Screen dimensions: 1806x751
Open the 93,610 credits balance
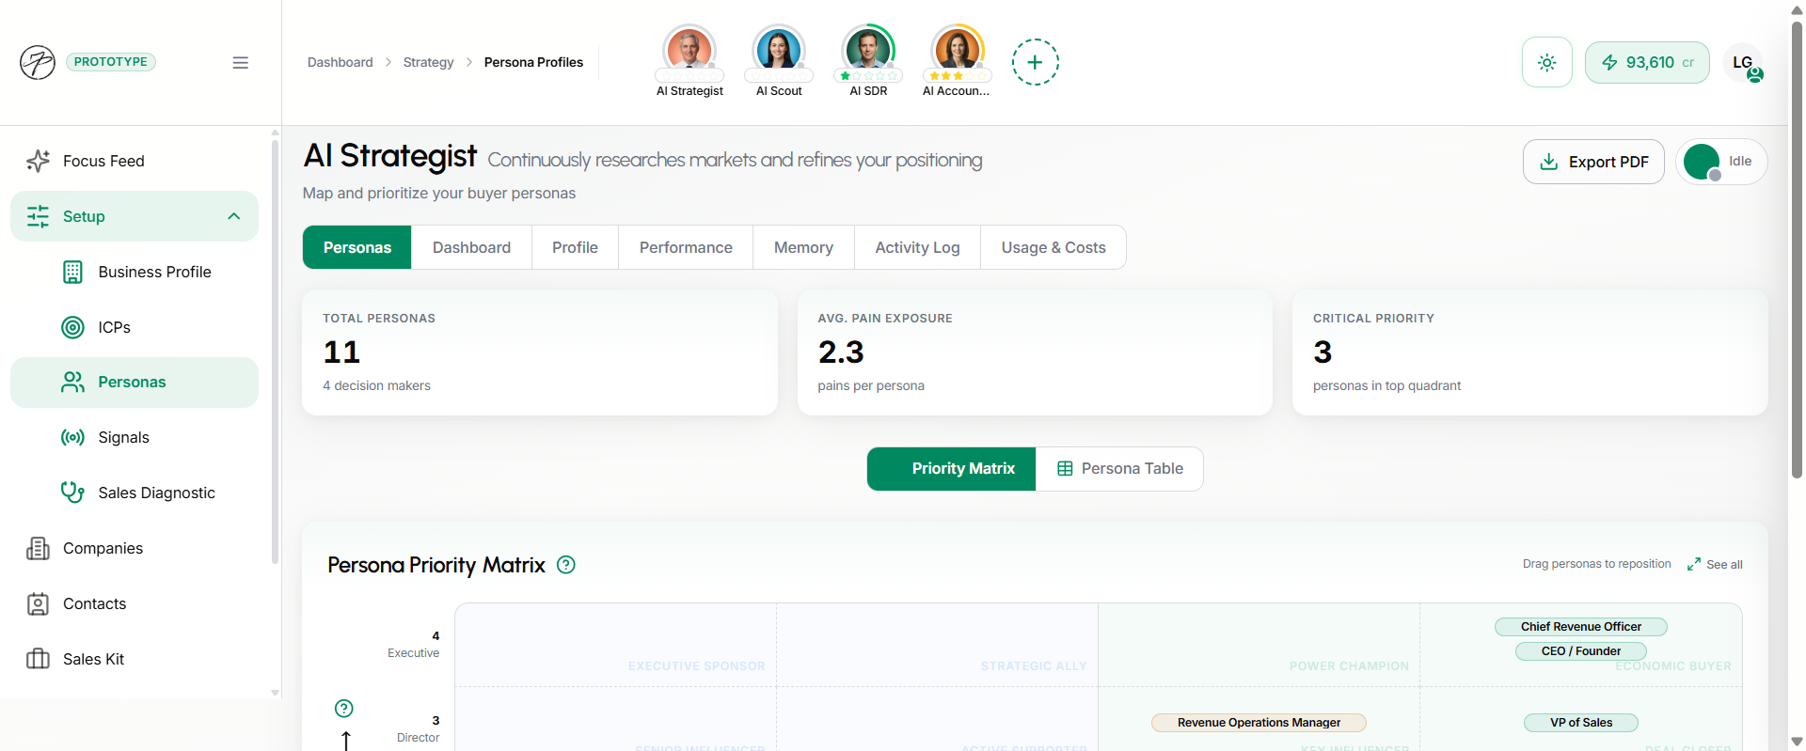click(1647, 62)
